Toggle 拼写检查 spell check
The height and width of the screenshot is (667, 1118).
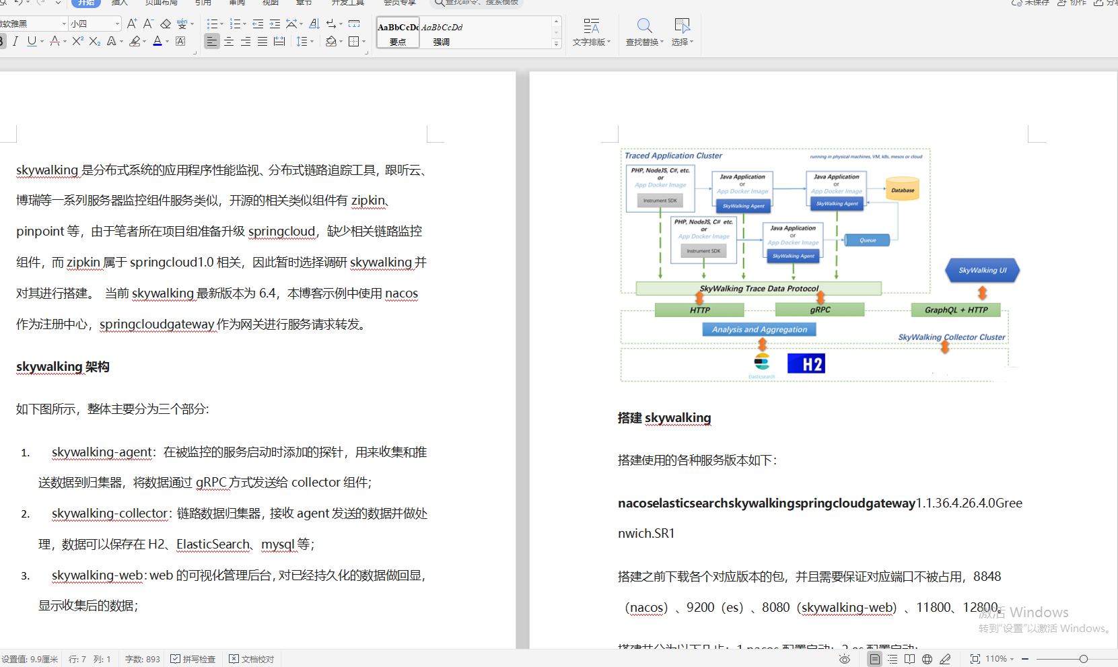pyautogui.click(x=193, y=659)
